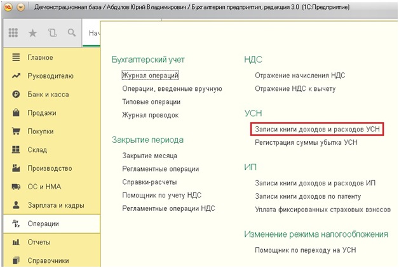
Task: Open the sections grid menu icon
Action: click(x=13, y=33)
